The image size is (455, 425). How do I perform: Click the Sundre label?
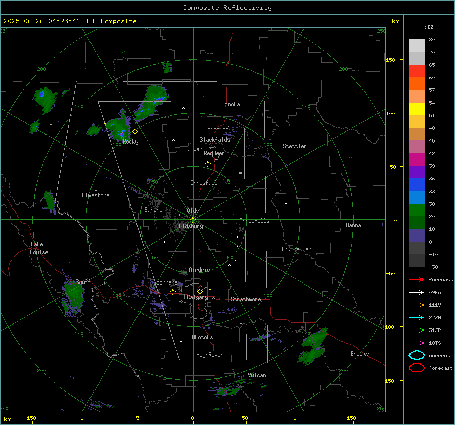point(153,210)
